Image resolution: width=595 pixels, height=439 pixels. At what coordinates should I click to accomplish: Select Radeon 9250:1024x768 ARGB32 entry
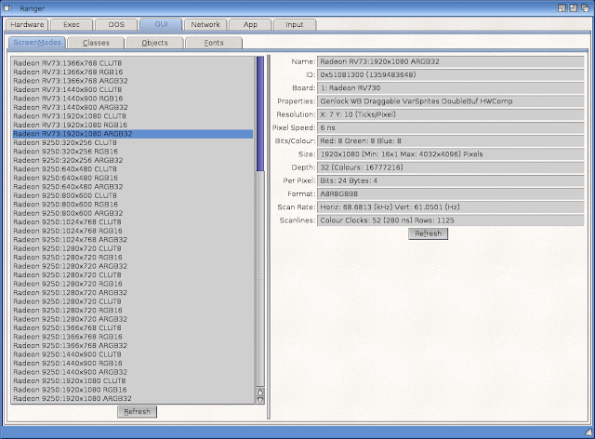tap(133, 240)
